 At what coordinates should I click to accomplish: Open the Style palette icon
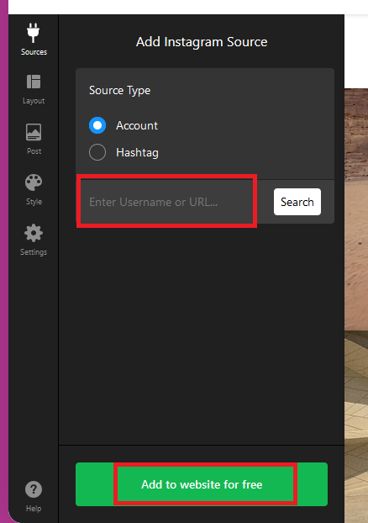pos(34,182)
